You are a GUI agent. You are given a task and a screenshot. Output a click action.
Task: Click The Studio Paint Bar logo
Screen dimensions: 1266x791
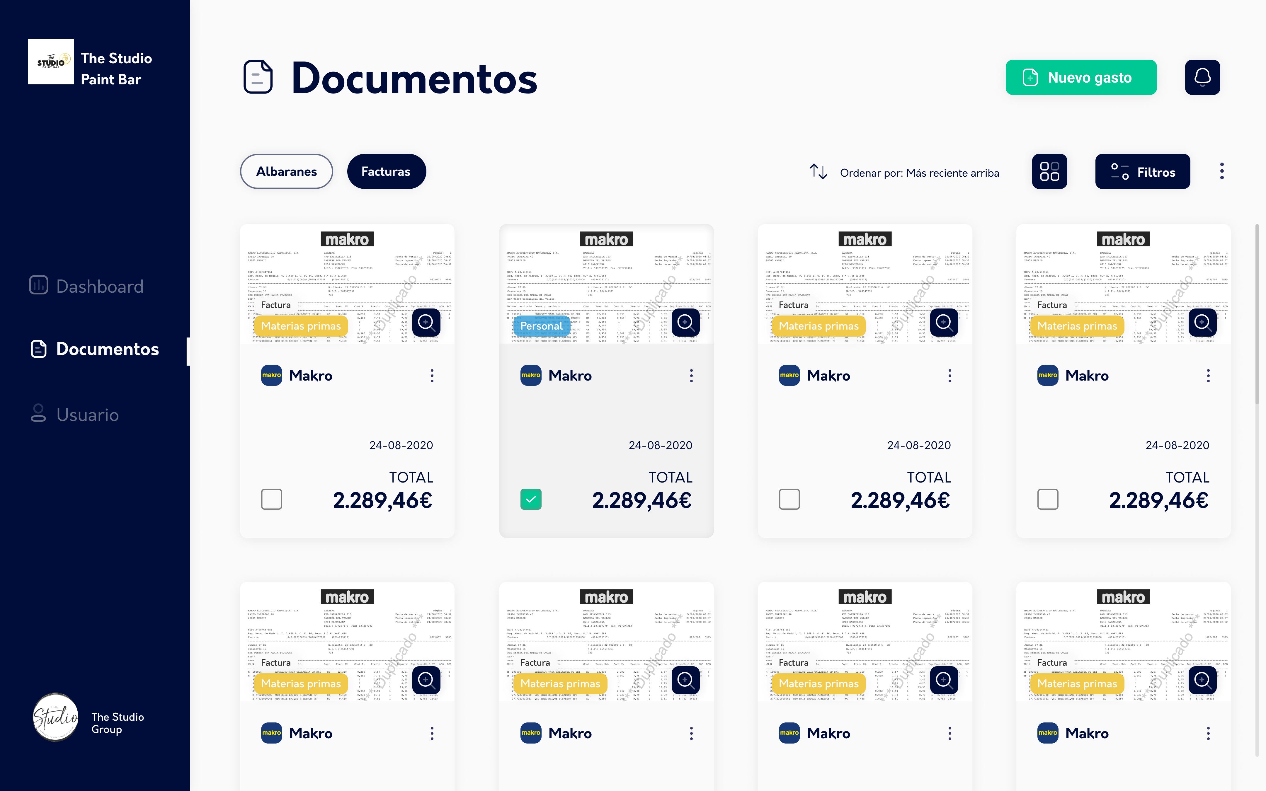click(x=51, y=62)
